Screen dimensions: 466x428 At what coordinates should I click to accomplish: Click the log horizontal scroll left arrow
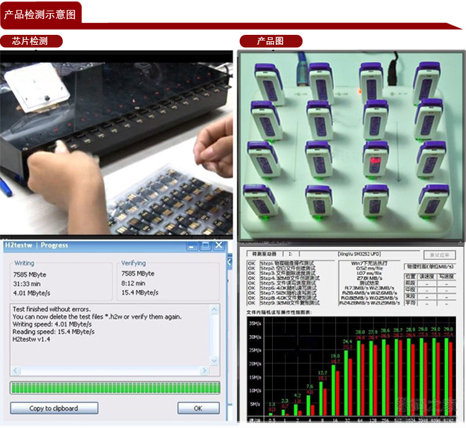pyautogui.click(x=15, y=370)
